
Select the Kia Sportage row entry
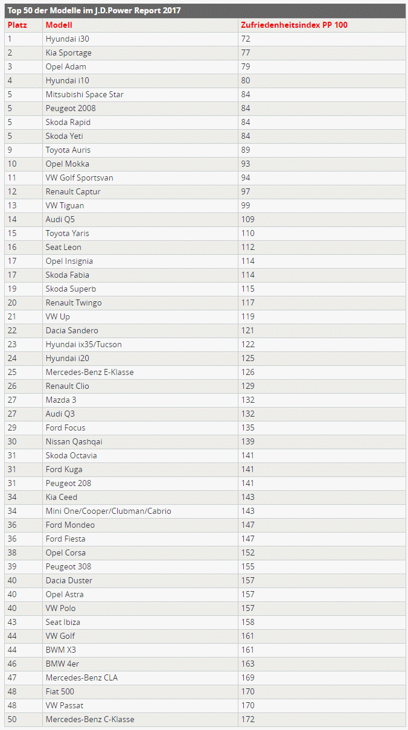coord(69,53)
